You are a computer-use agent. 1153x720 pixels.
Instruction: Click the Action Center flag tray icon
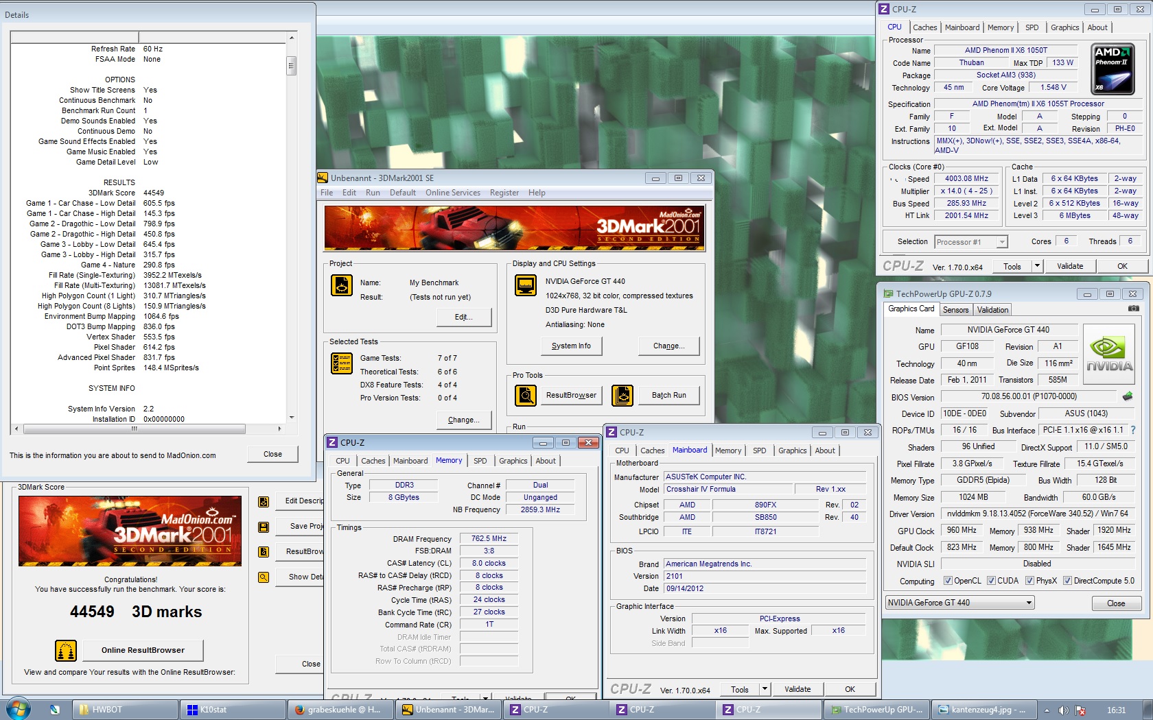pyautogui.click(x=1080, y=710)
